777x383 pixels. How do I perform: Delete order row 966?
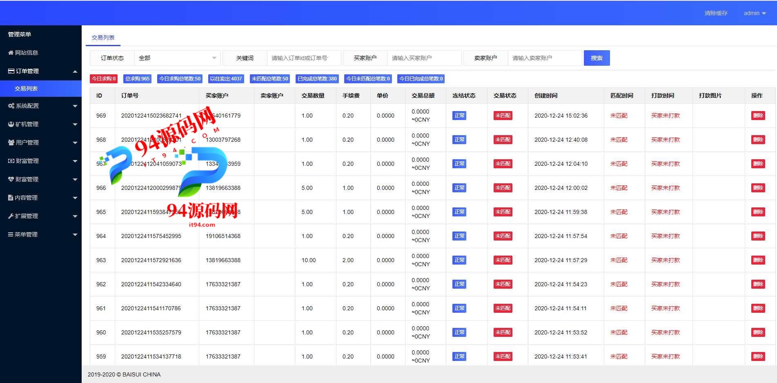pyautogui.click(x=758, y=188)
